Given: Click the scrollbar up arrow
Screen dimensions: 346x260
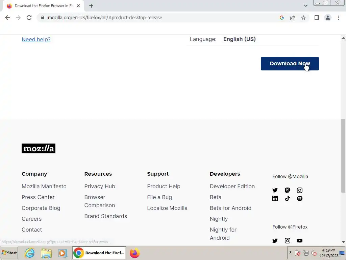Looking at the screenshot, I should click(343, 38).
